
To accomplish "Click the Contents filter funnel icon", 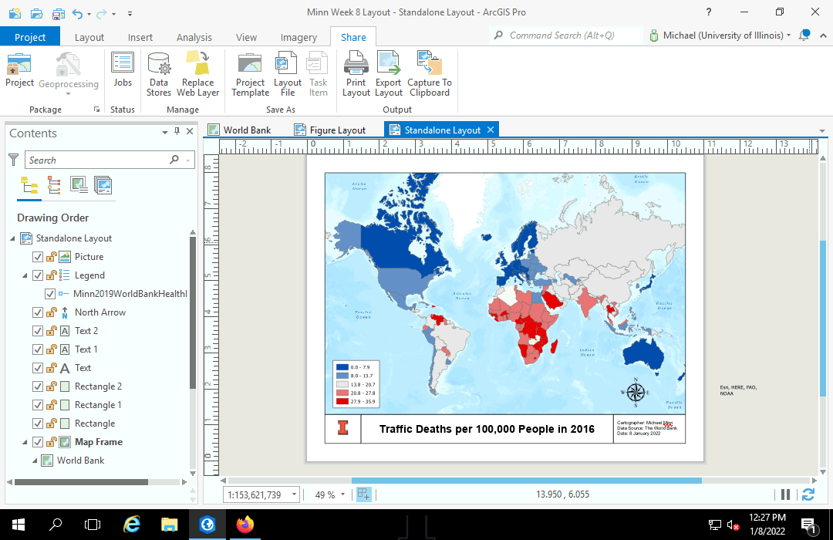I will tap(14, 160).
